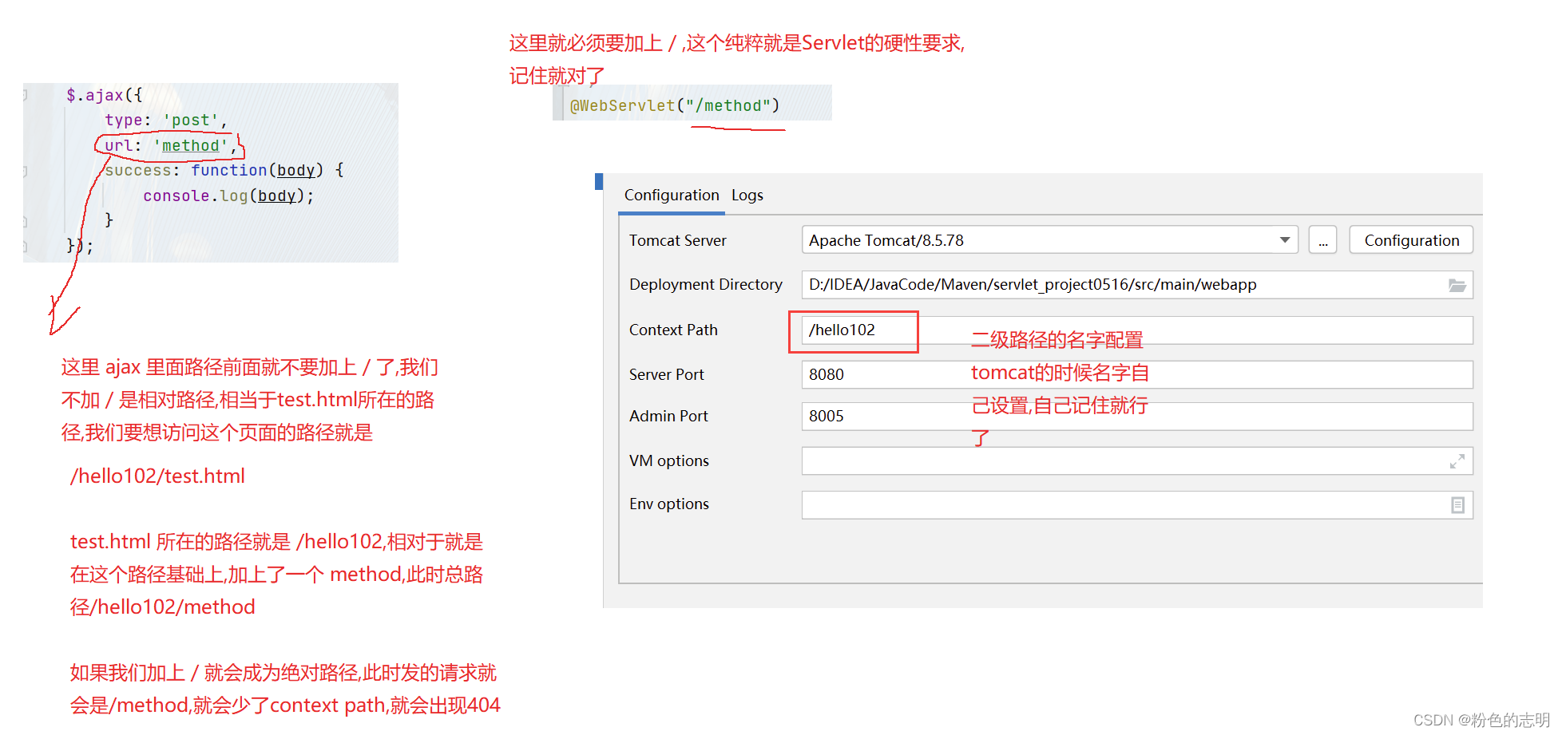Expand the VM options editor icon
The width and height of the screenshot is (1562, 735).
point(1457,461)
